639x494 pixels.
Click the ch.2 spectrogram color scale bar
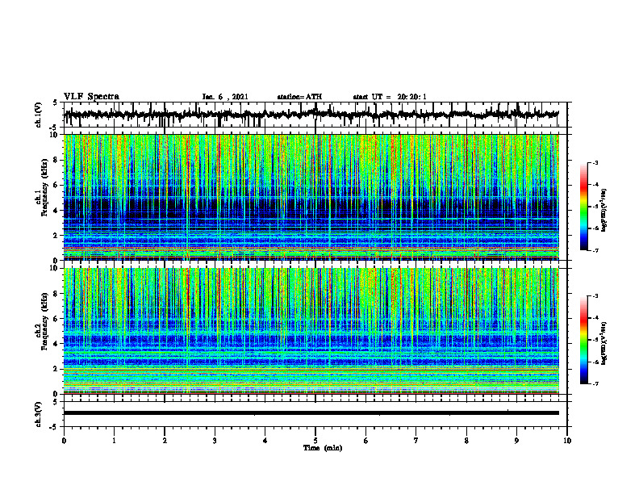pyautogui.click(x=584, y=340)
